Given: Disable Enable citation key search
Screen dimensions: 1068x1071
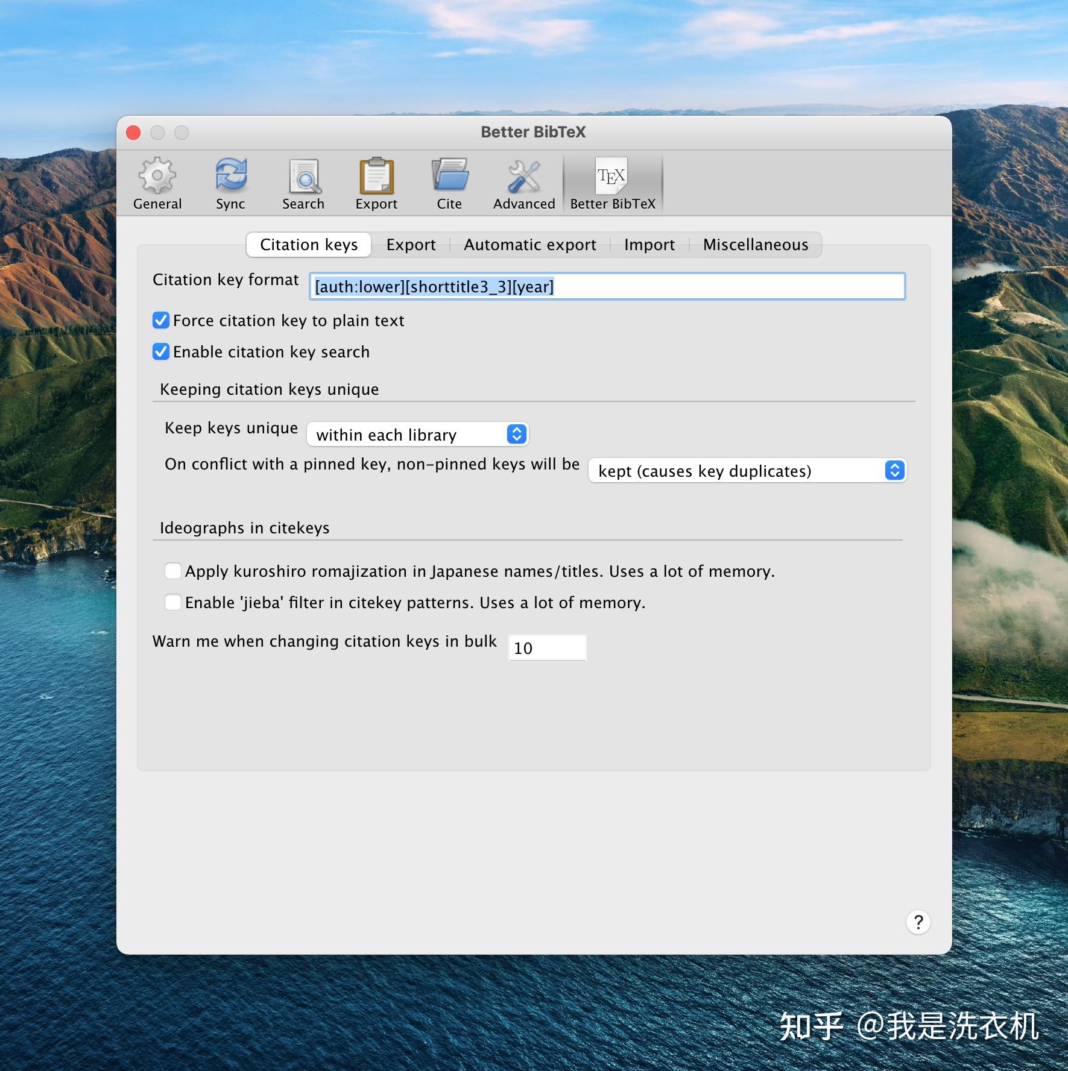Looking at the screenshot, I should tap(160, 352).
